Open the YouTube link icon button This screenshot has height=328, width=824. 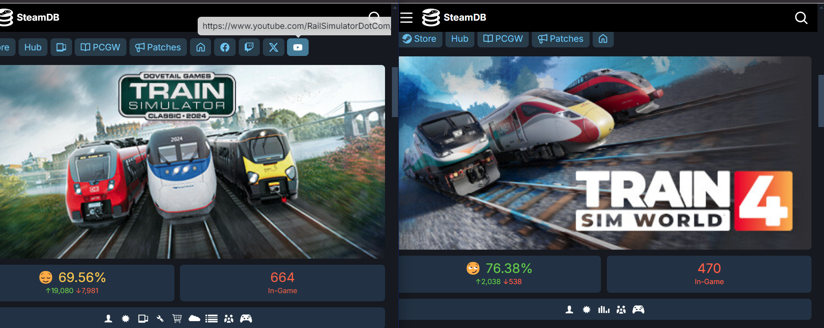point(298,47)
